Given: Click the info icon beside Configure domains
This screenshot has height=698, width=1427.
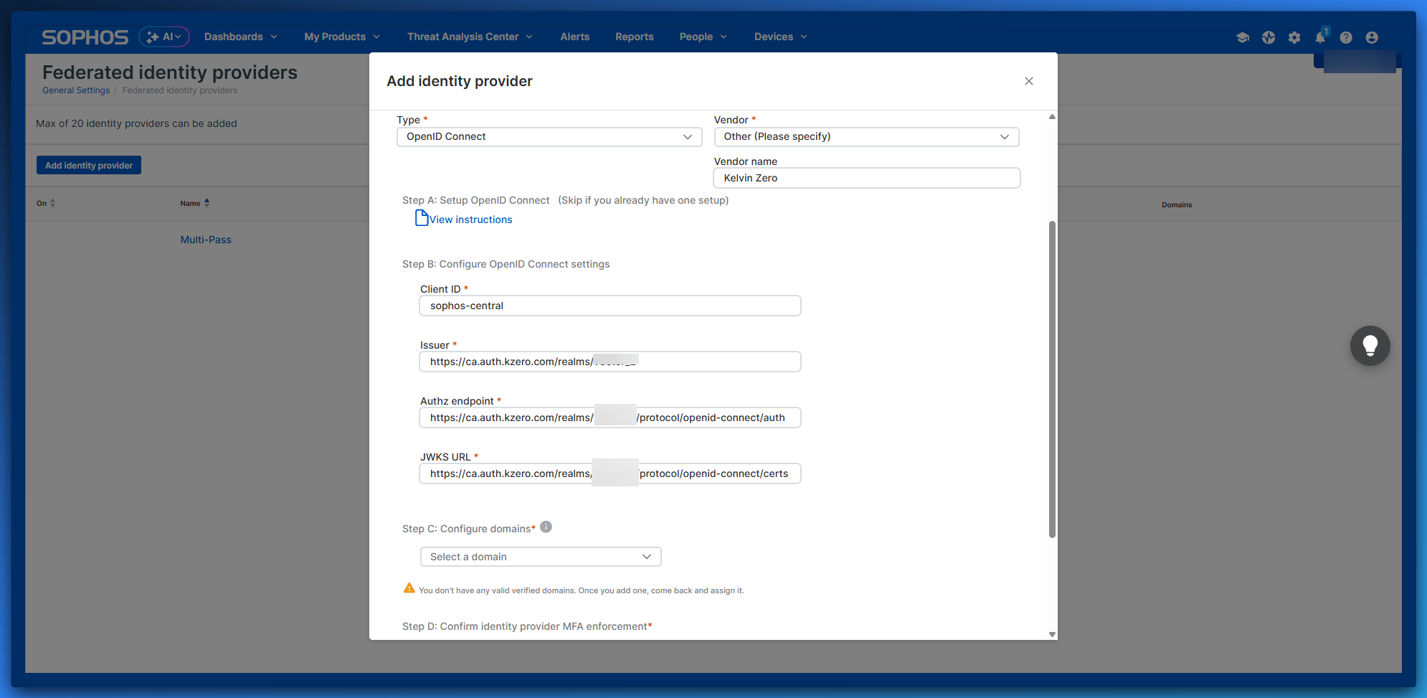Looking at the screenshot, I should 546,527.
